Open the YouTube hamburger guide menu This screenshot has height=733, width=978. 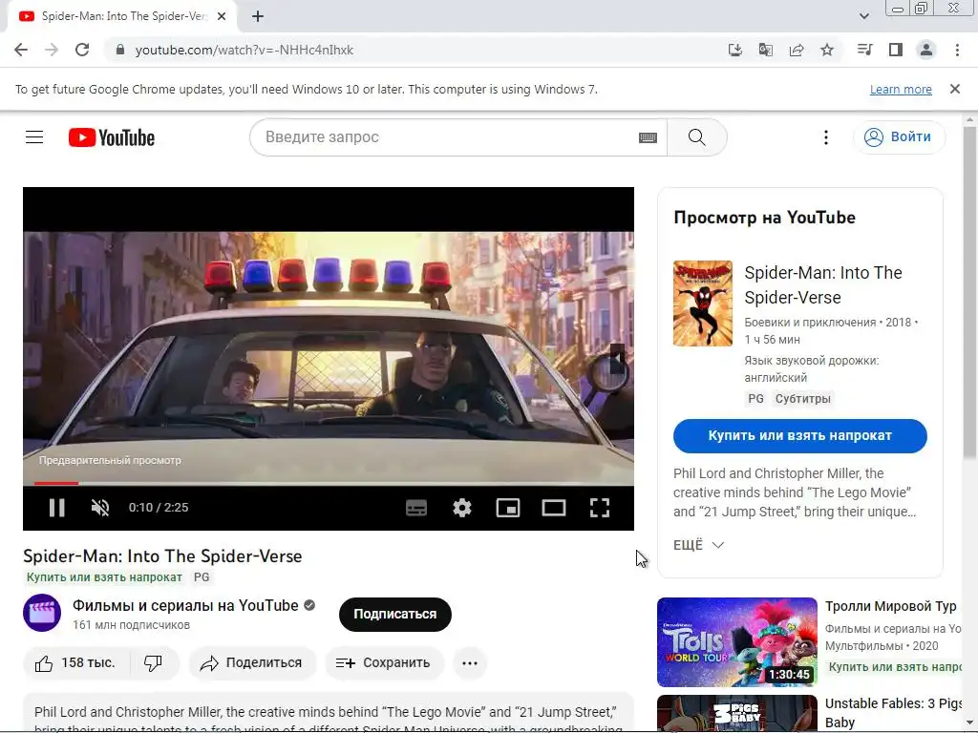[x=34, y=137]
